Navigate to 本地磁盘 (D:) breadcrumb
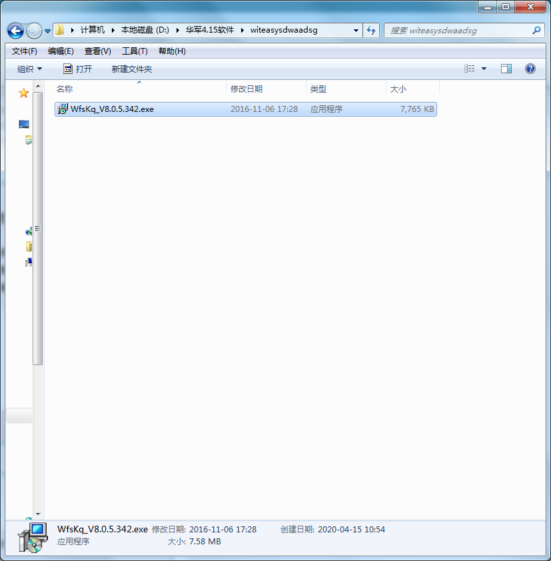This screenshot has height=561, width=551. point(145,30)
